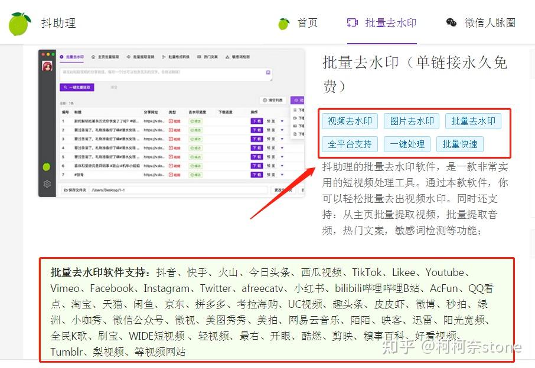Image resolution: width=535 pixels, height=368 pixels.
Task: Click the purple icon beside 批量去水印 in navigation
Action: tap(353, 23)
